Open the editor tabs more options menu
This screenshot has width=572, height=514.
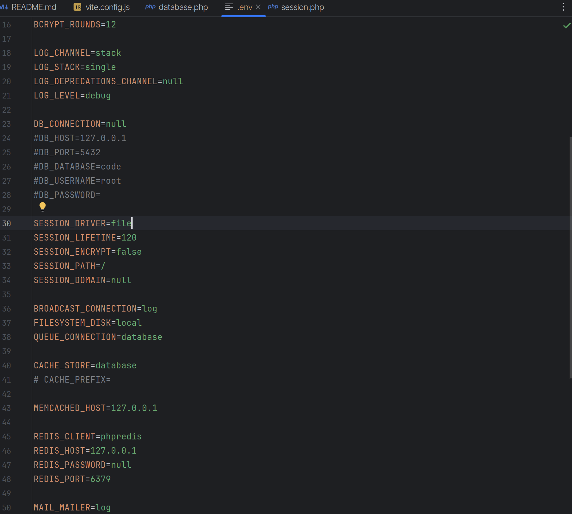coord(563,7)
